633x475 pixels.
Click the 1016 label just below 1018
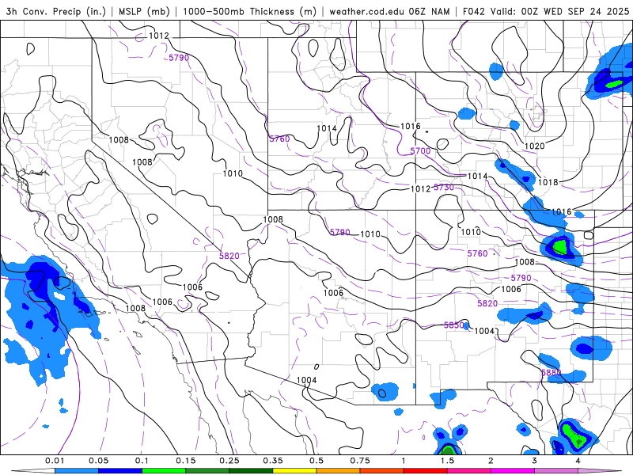coord(561,212)
